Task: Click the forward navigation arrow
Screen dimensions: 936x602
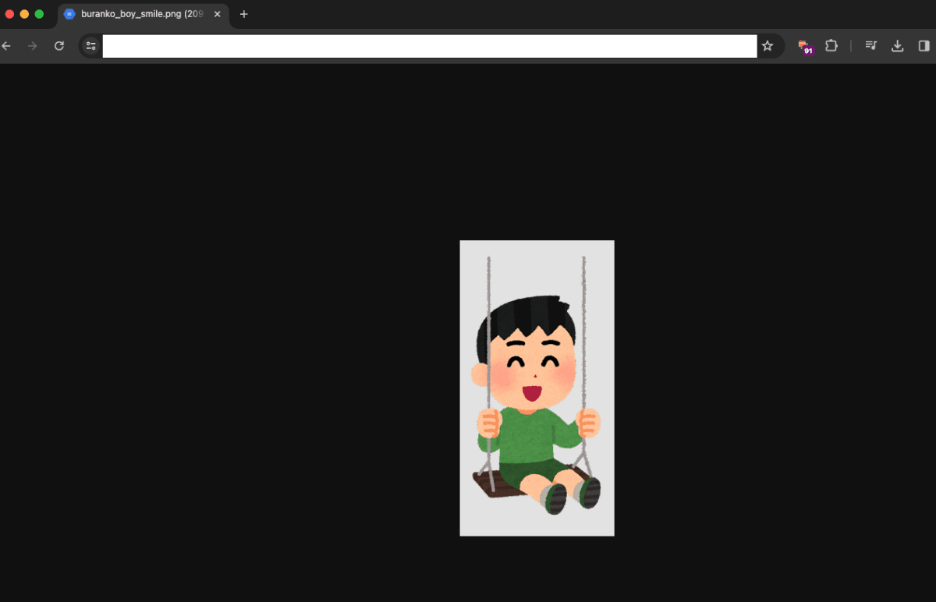Action: pos(32,46)
